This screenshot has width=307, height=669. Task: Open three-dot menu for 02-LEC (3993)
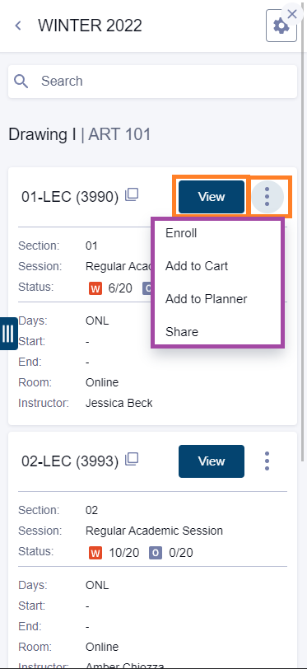[267, 461]
